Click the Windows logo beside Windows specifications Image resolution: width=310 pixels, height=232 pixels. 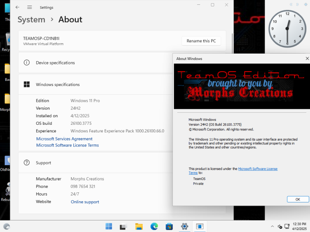click(27, 84)
